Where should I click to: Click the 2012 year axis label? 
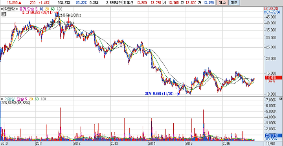77,143
